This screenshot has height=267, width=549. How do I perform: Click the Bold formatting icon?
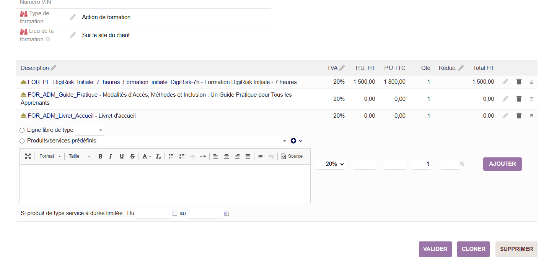coord(100,156)
